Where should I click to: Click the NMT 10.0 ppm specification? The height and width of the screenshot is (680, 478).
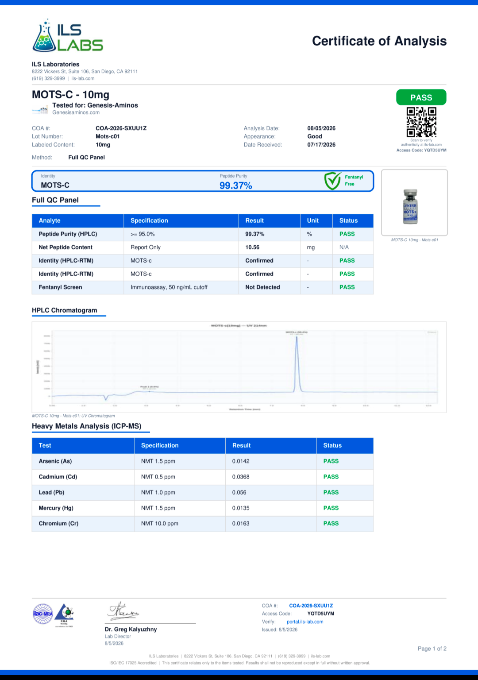pos(160,523)
